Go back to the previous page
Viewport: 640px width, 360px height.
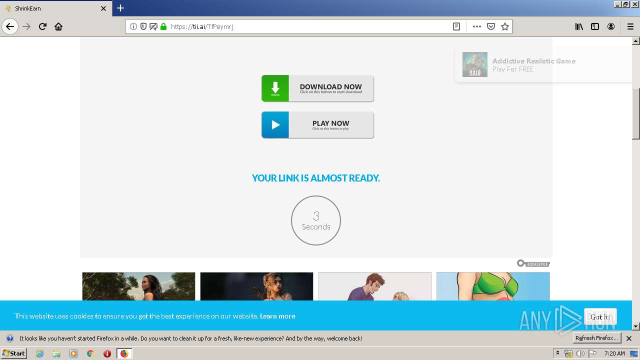[10, 26]
